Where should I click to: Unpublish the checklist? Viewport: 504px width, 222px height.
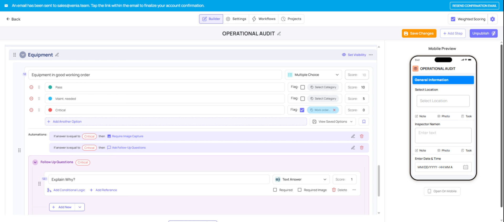pos(484,34)
